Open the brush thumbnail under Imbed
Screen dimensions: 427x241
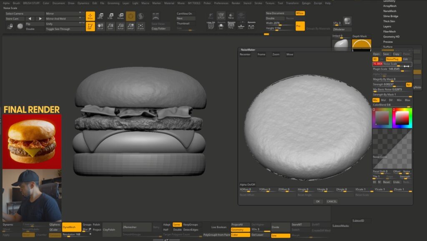point(341,45)
